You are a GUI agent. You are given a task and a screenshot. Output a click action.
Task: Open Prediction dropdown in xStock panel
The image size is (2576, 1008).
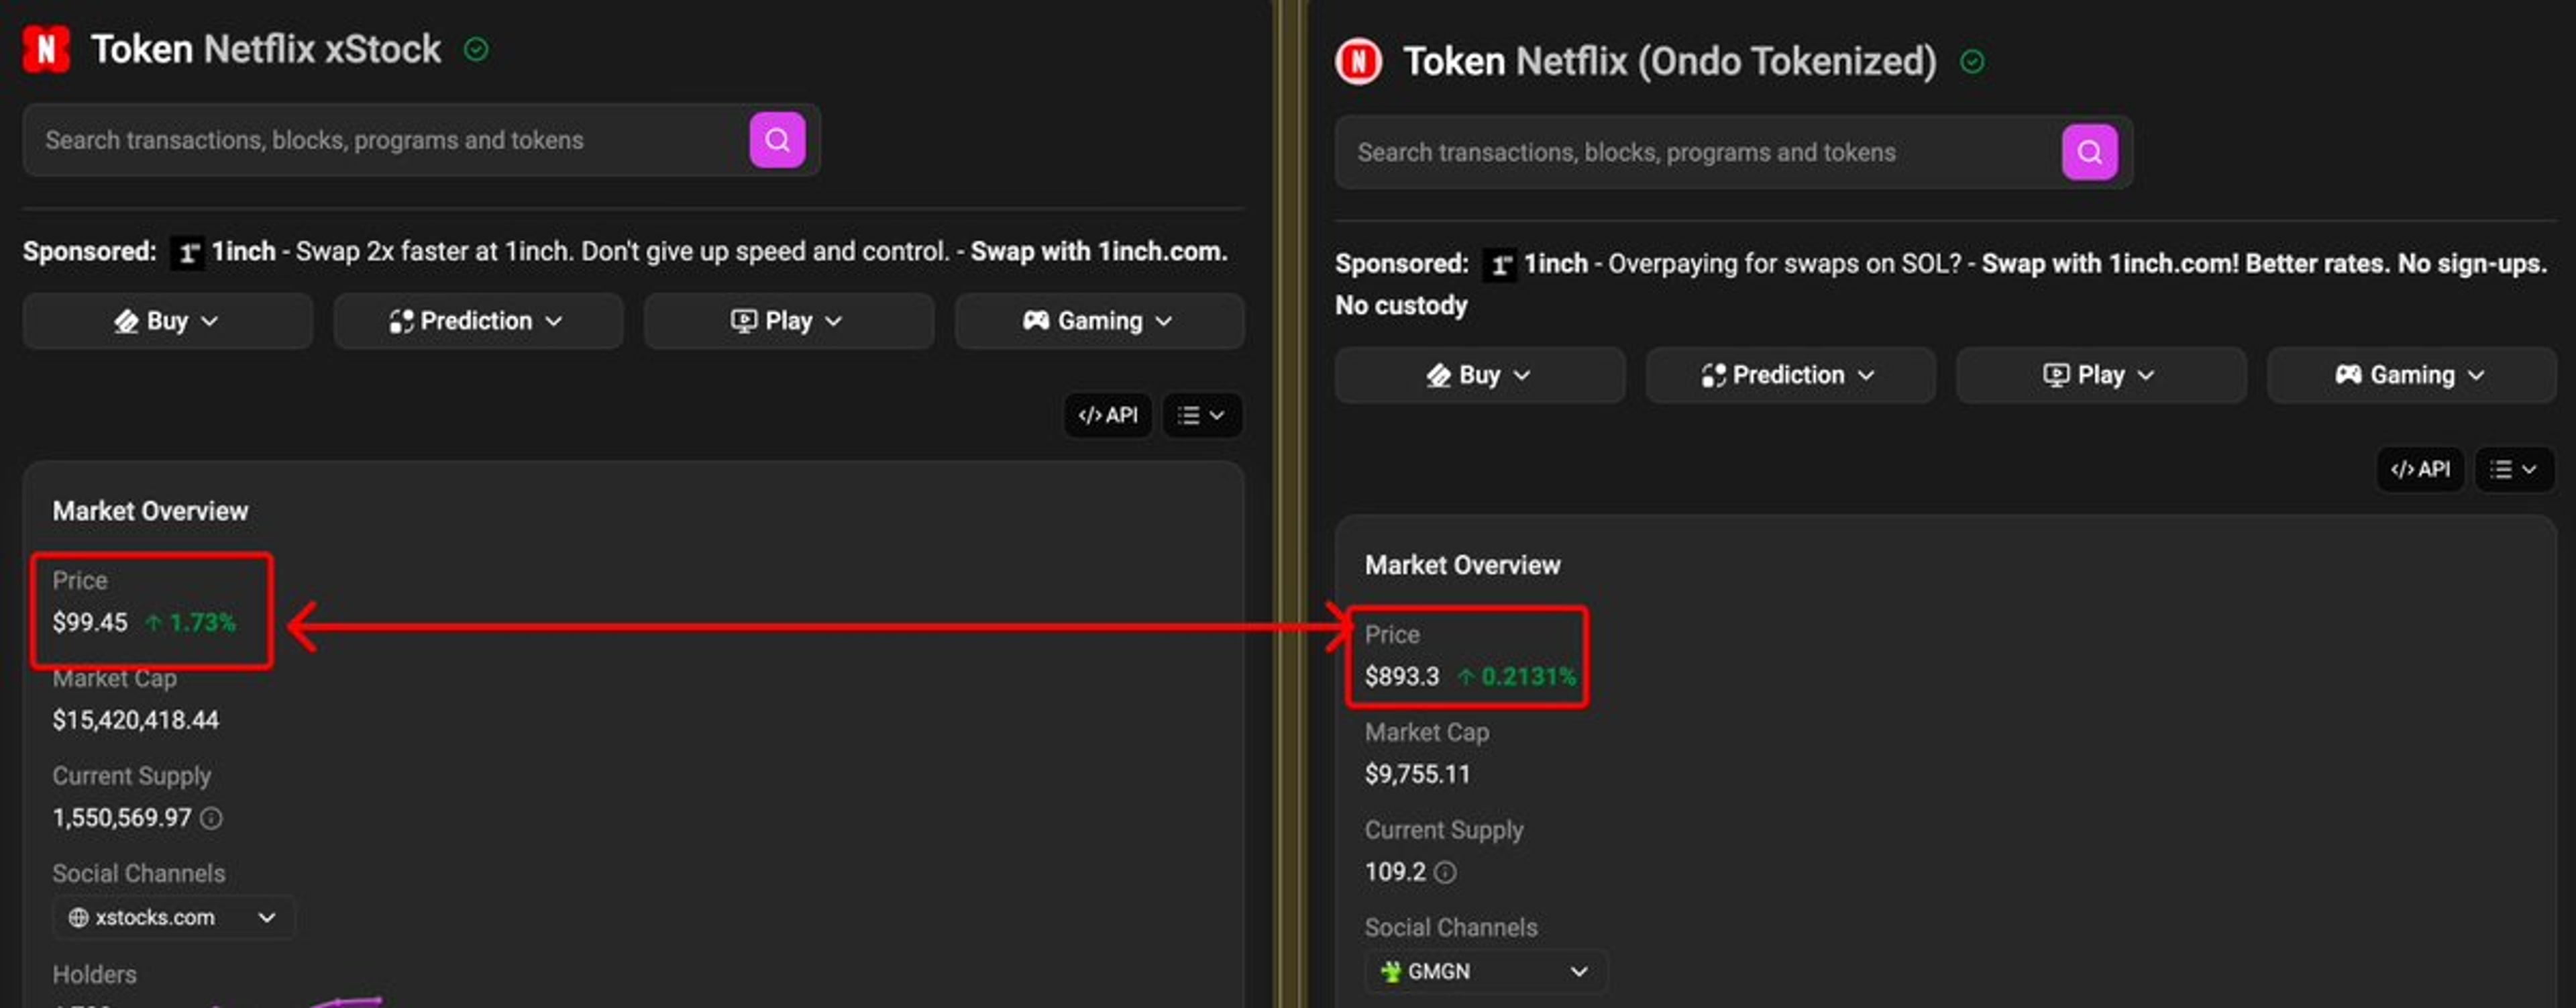coord(478,321)
